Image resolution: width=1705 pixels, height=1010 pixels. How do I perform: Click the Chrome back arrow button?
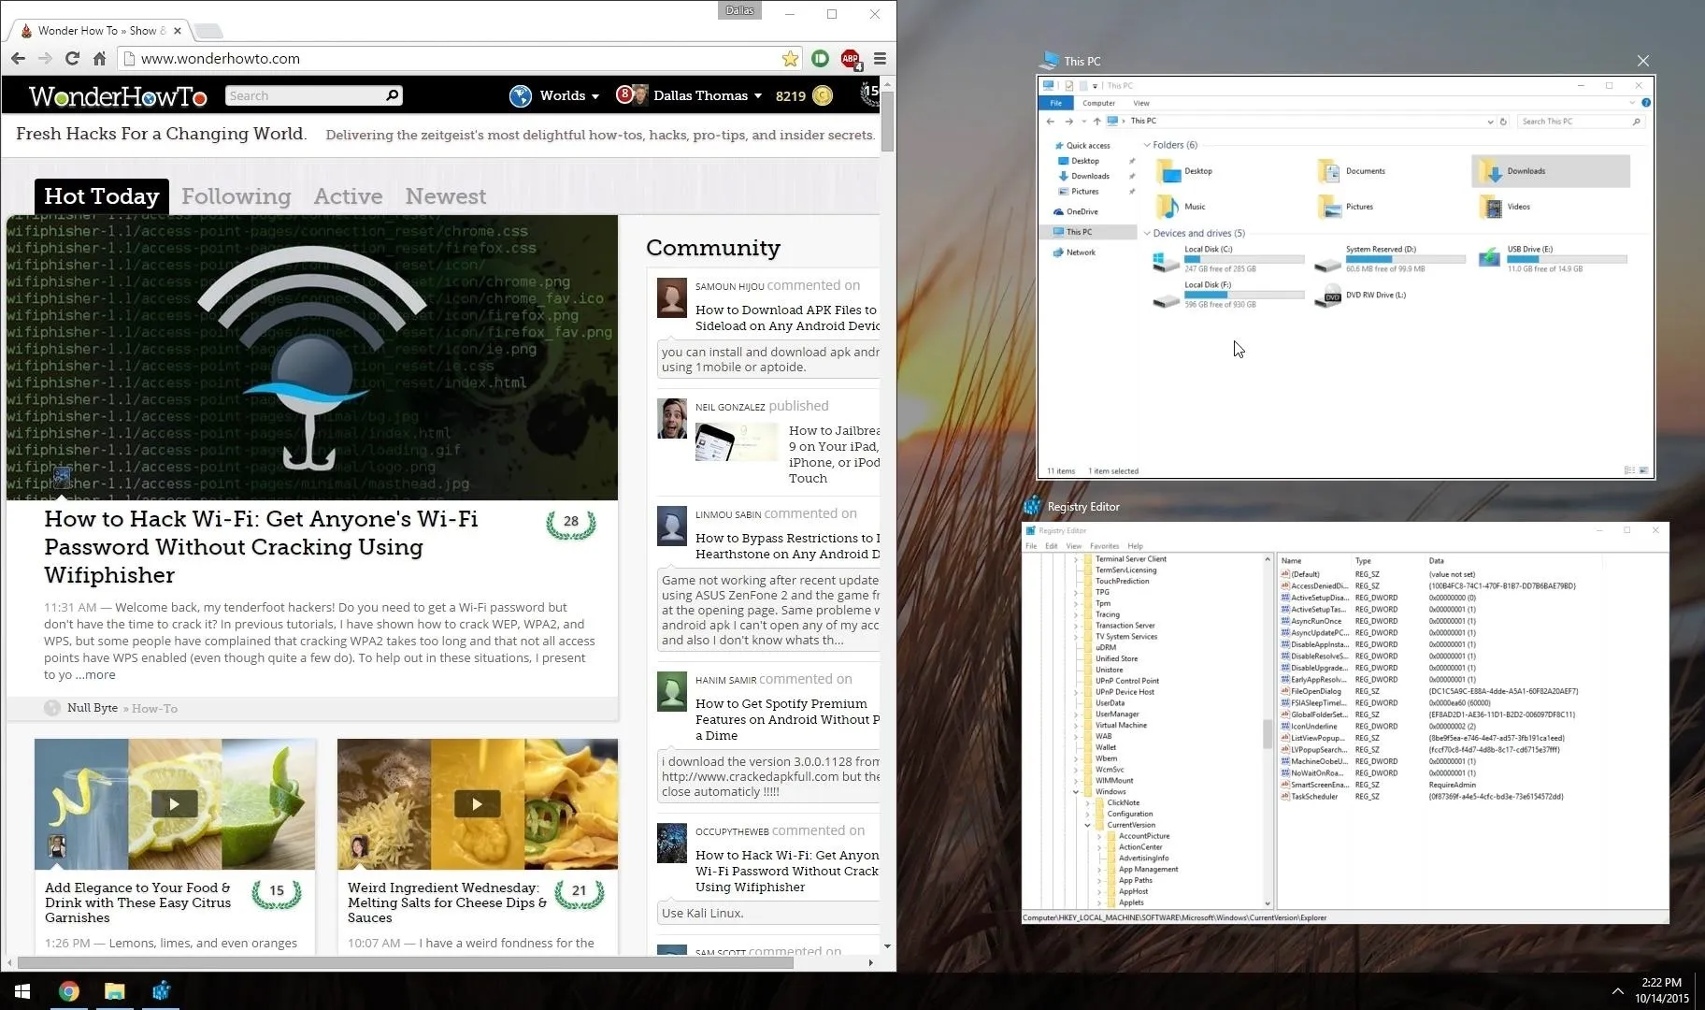pyautogui.click(x=18, y=58)
